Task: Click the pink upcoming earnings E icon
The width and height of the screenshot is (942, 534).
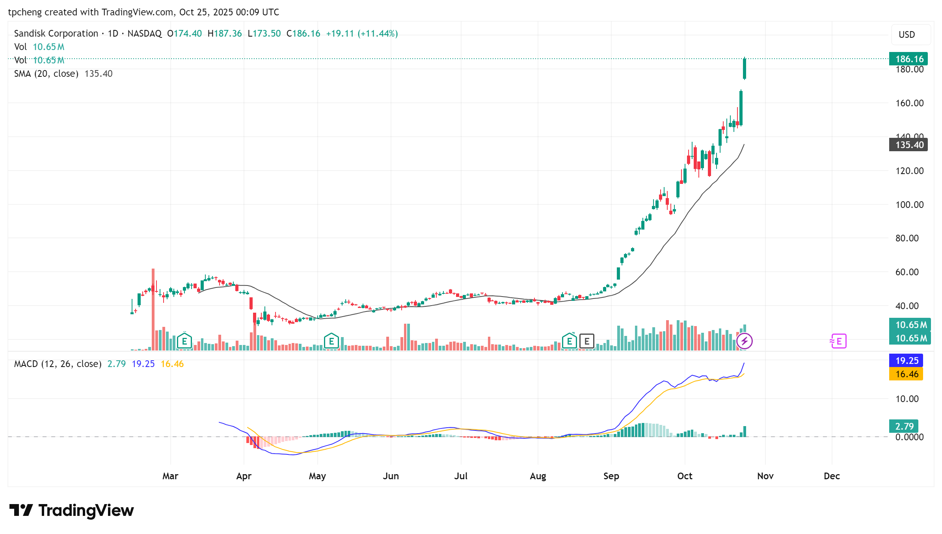Action: pyautogui.click(x=838, y=341)
